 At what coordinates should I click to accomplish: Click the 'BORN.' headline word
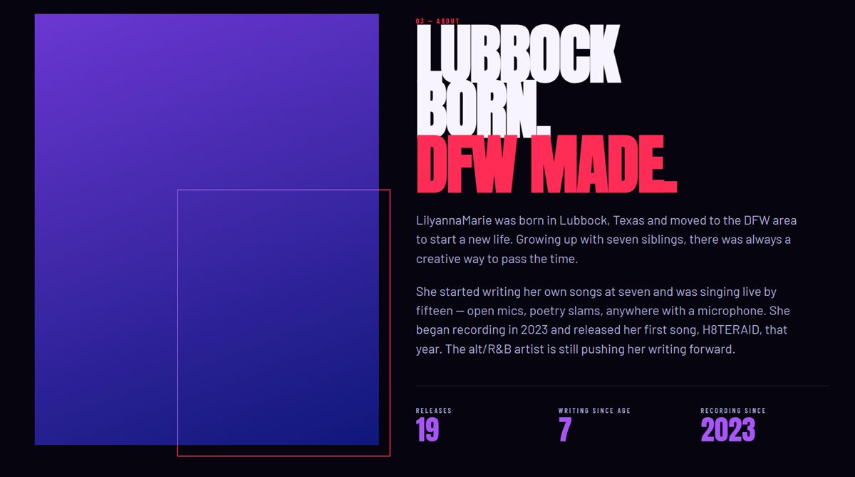(x=483, y=110)
